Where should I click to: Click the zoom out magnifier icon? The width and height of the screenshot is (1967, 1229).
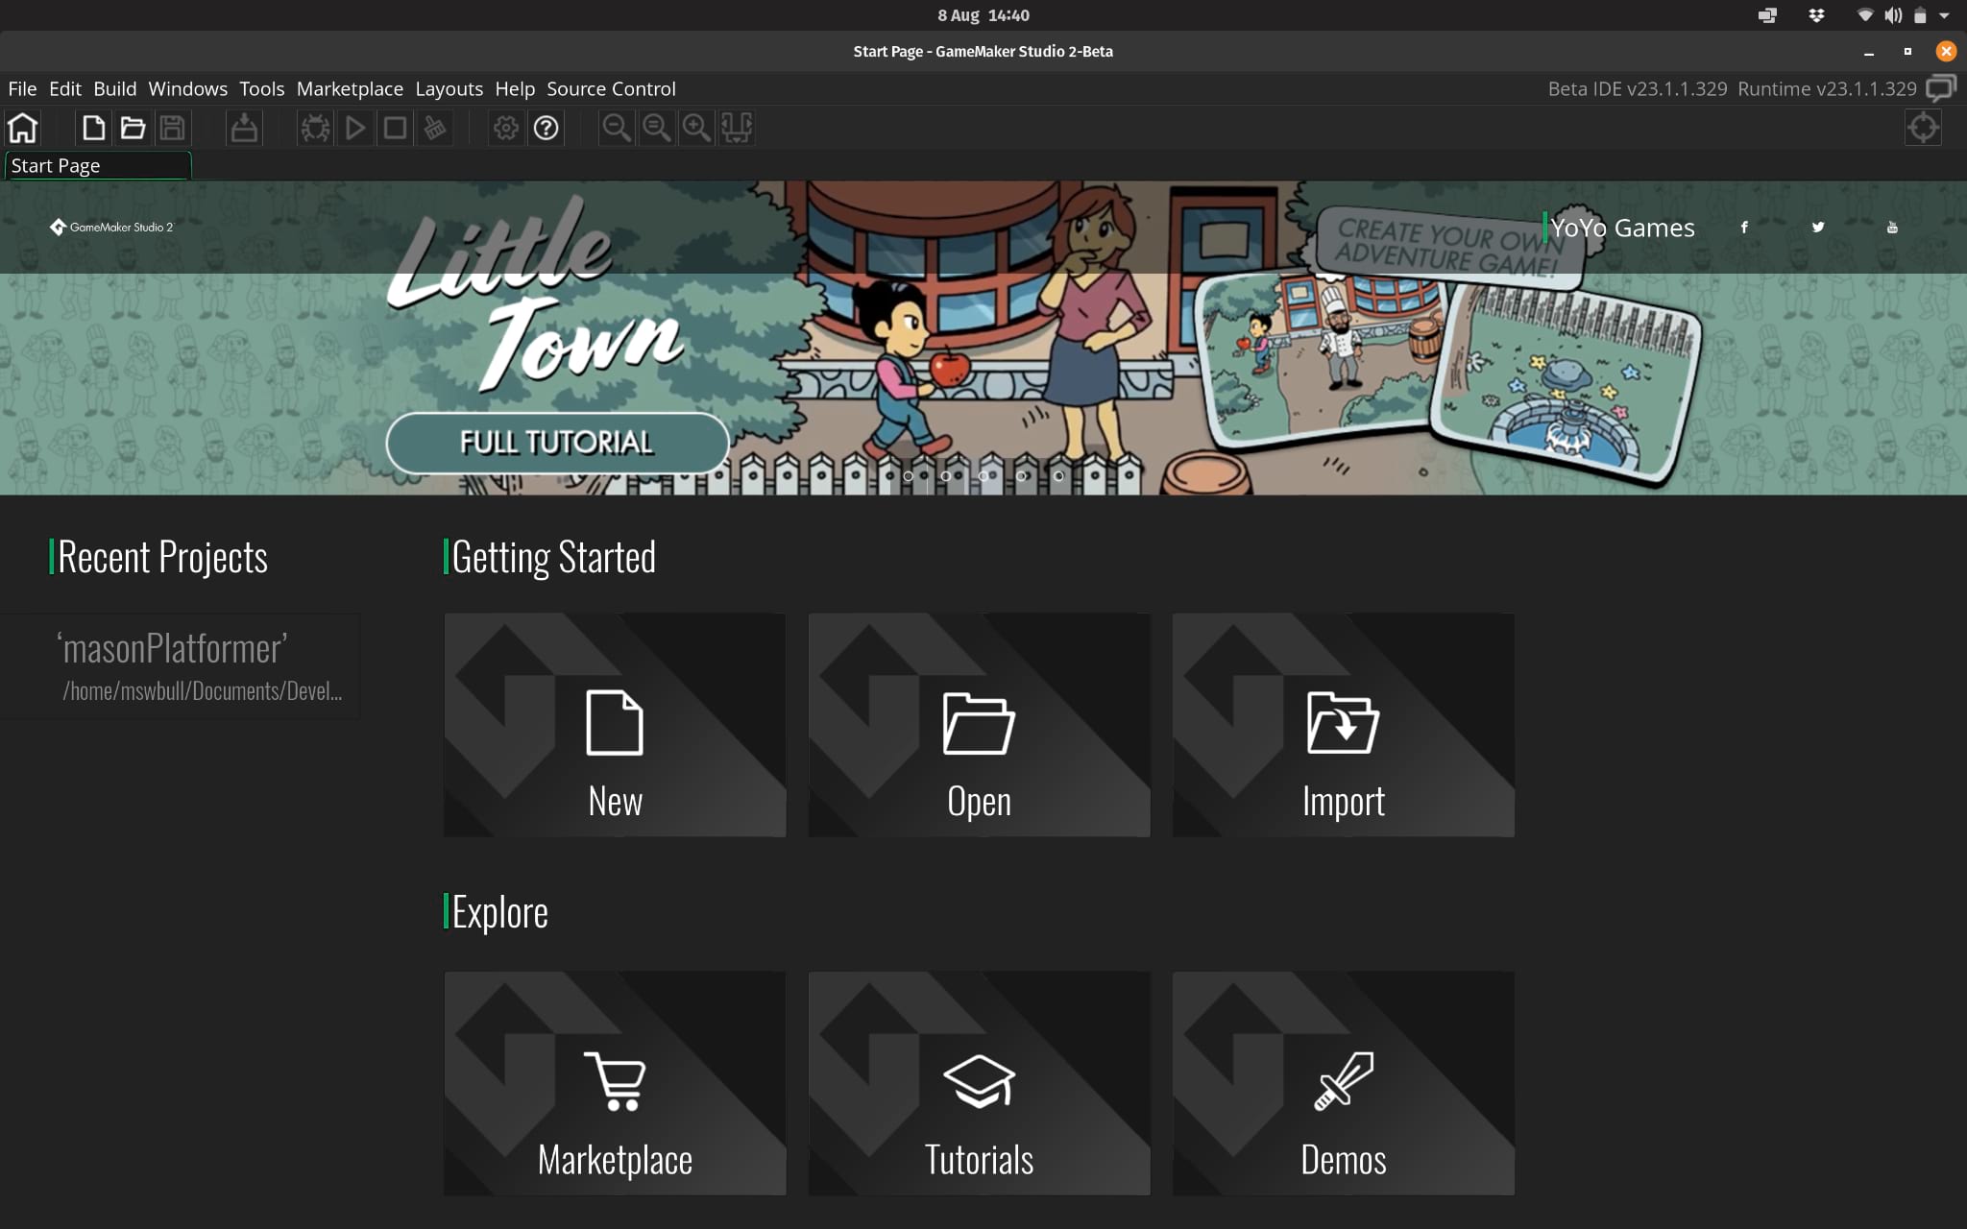coord(617,128)
